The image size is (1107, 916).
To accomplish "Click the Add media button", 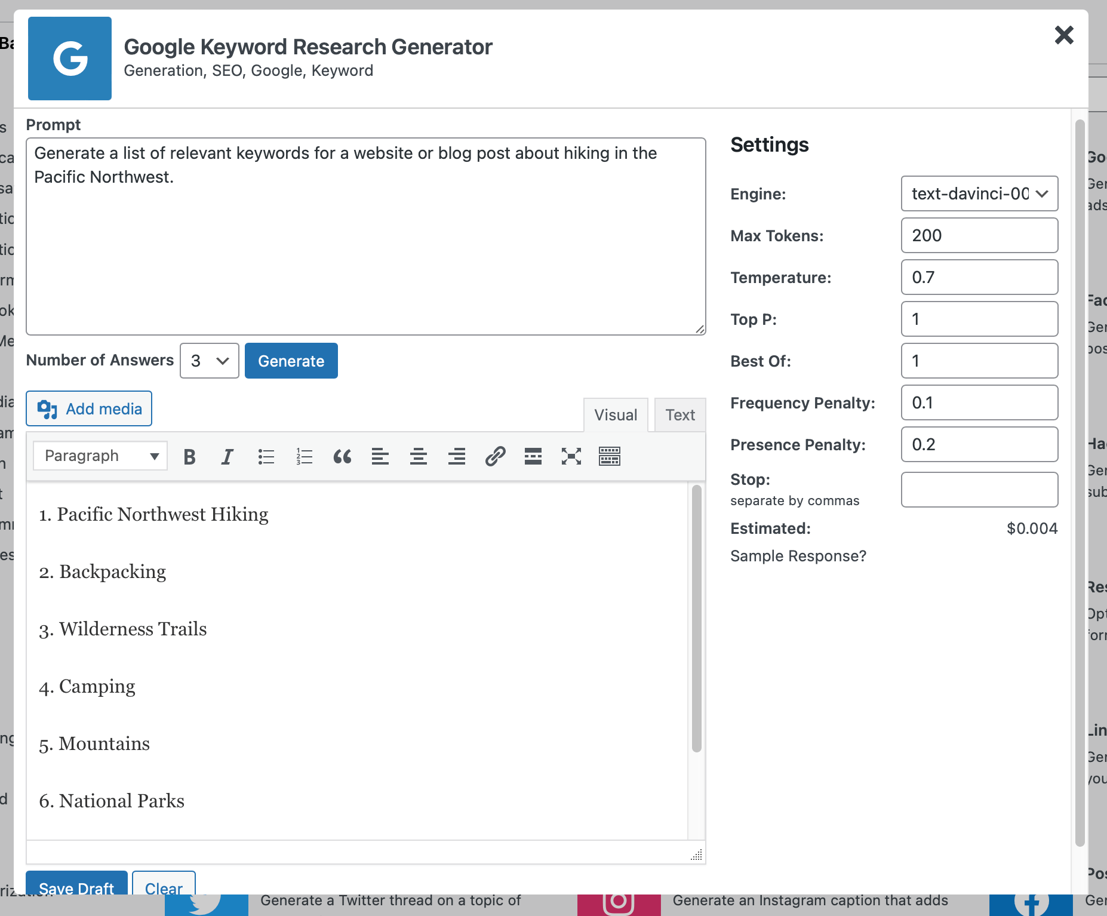I will coord(89,408).
